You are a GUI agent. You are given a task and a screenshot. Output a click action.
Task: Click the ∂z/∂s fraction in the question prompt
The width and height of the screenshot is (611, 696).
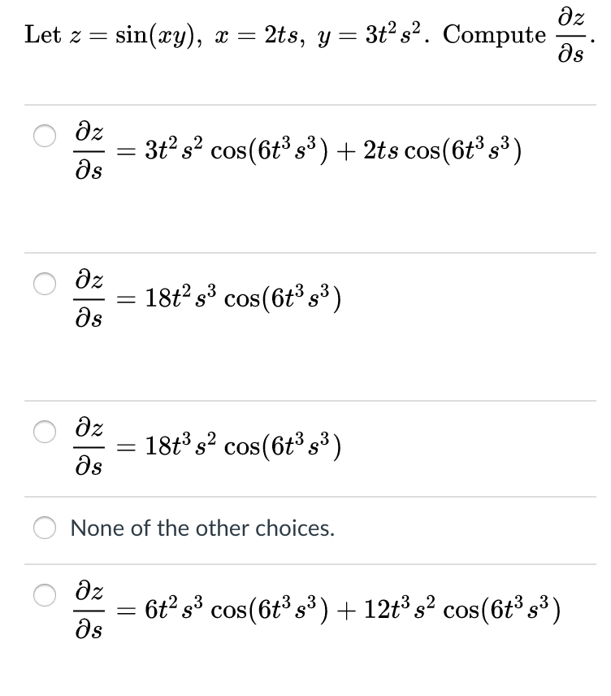pyautogui.click(x=571, y=36)
